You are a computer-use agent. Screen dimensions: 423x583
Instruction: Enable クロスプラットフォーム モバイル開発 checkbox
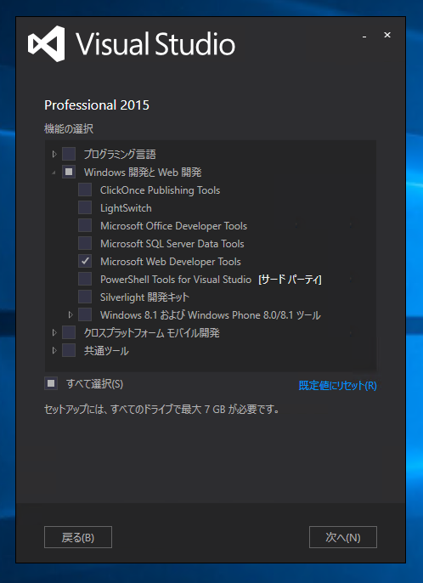[69, 332]
